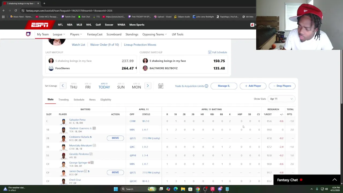Screen dimensions: 343x193
Task: Expand the Fantasy Chat panel arrow
Action: click(334, 180)
